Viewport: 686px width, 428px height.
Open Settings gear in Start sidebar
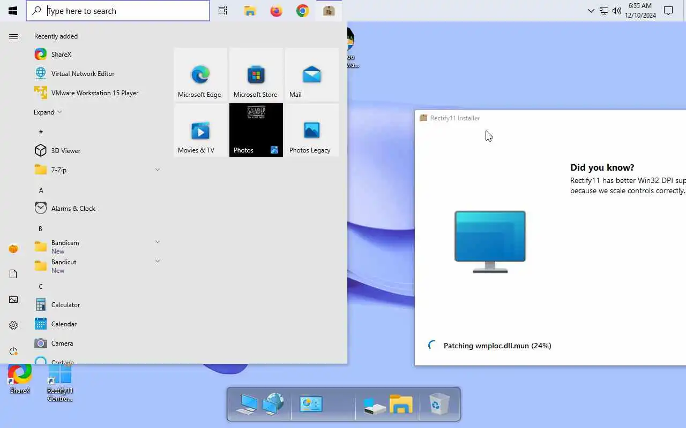coord(13,325)
